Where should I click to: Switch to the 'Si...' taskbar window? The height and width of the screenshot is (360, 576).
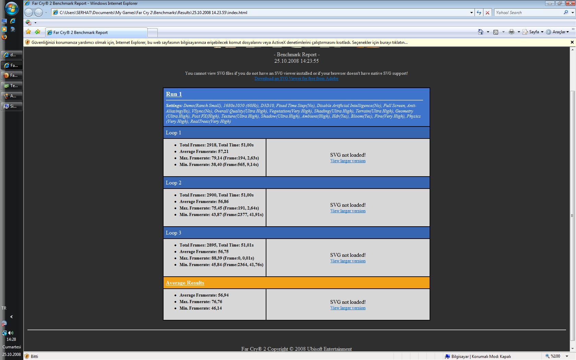pos(12,106)
